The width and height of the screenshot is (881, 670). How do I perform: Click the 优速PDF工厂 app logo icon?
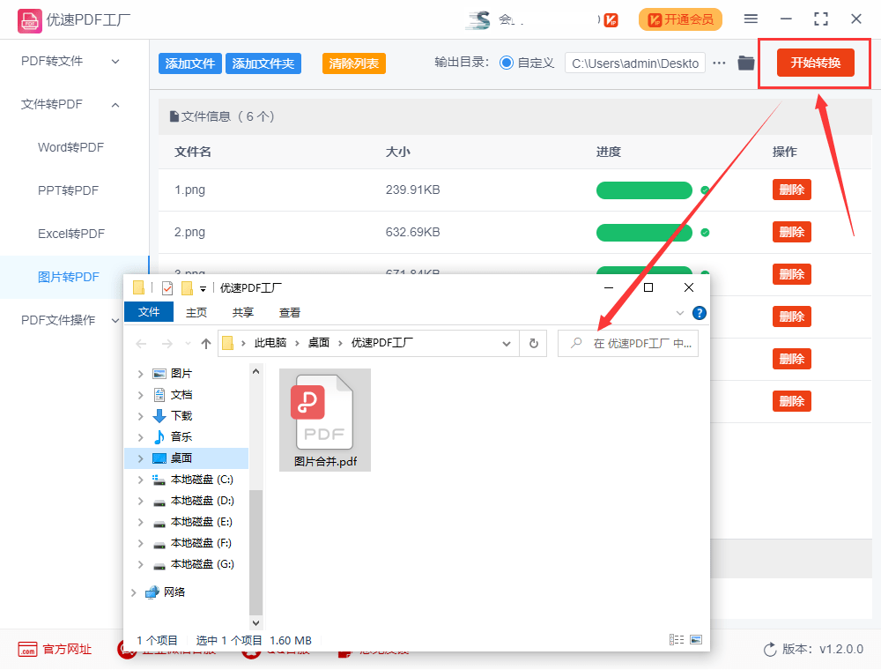29,19
